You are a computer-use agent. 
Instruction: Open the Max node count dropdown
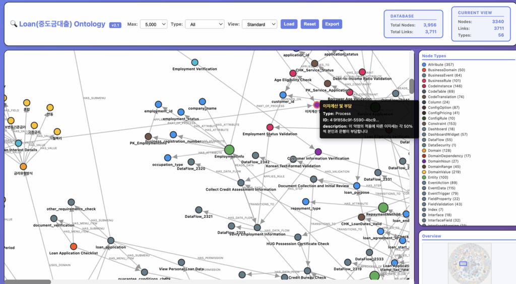154,24
